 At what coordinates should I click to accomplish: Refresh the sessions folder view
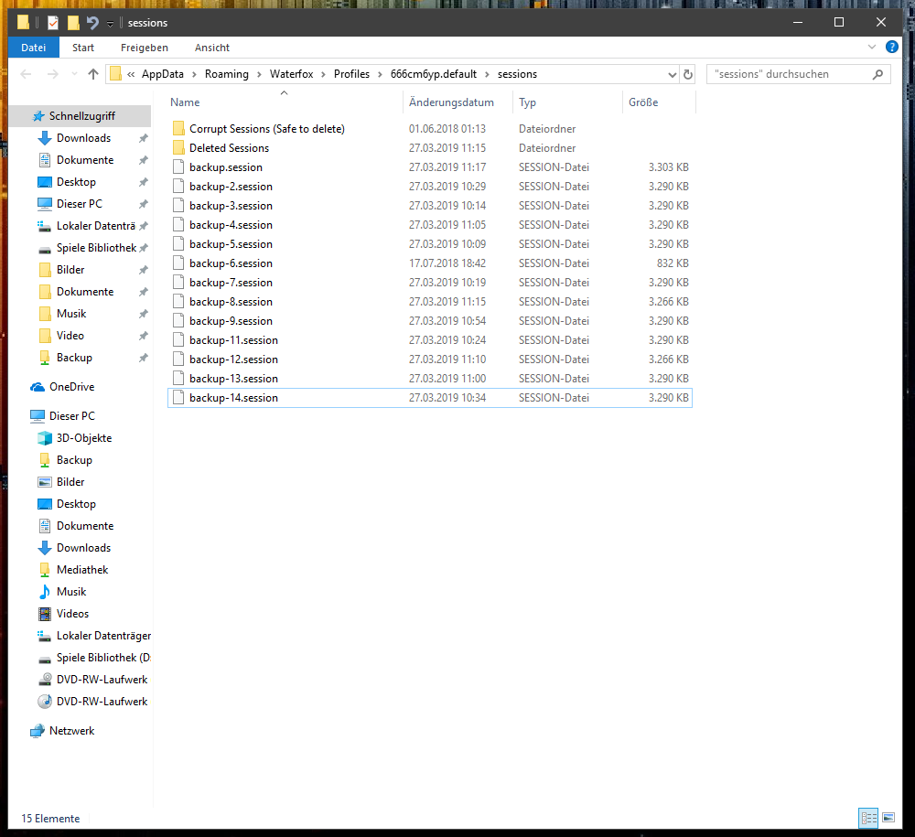coord(688,75)
